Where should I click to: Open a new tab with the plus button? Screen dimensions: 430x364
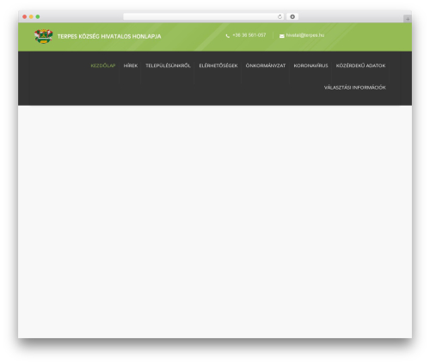pyautogui.click(x=408, y=19)
